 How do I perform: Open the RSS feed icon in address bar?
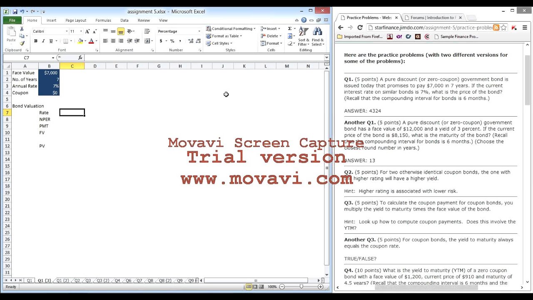coord(496,27)
